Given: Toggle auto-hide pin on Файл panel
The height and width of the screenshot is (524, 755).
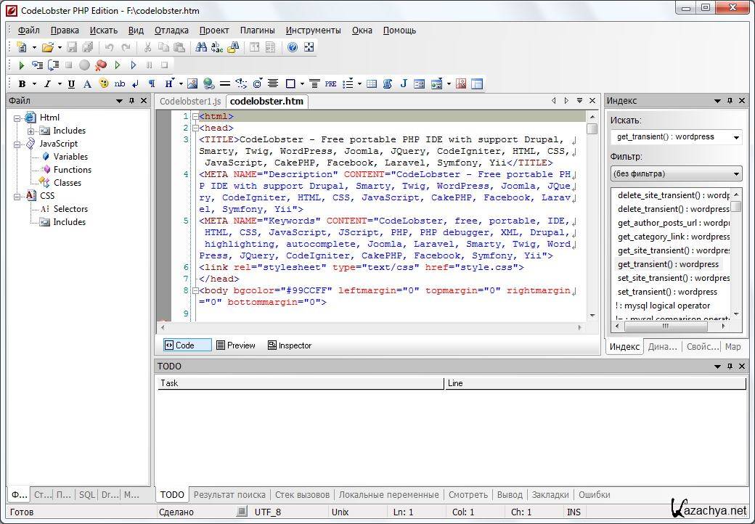Looking at the screenshot, I should (x=131, y=101).
